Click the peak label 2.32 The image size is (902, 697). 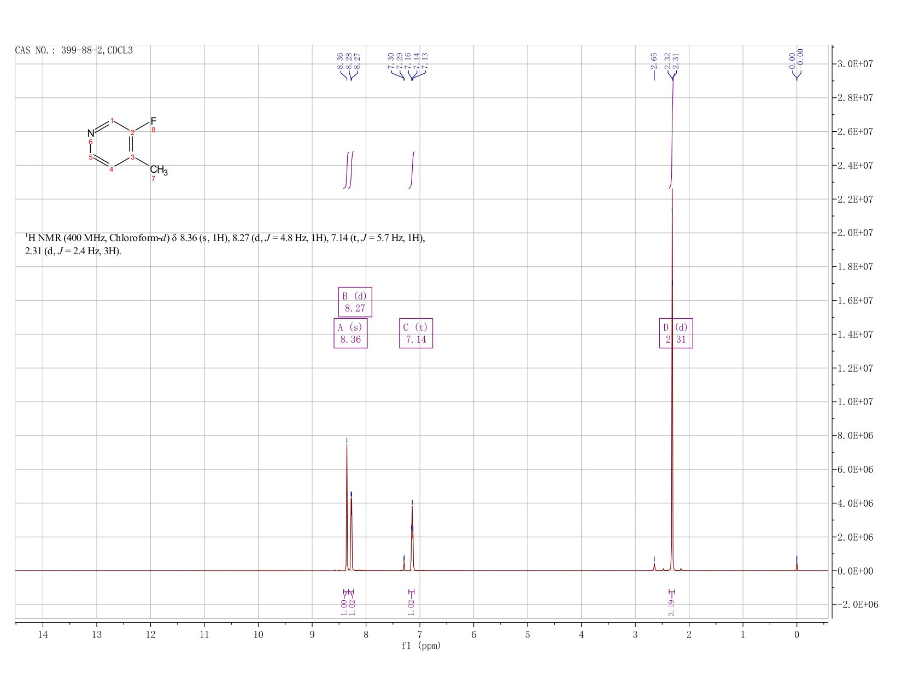(x=667, y=60)
